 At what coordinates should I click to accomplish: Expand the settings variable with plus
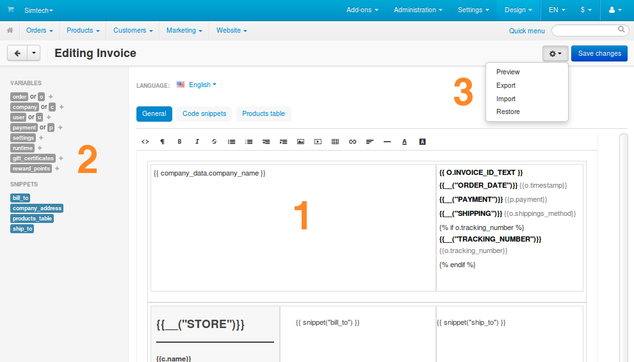[x=41, y=138]
